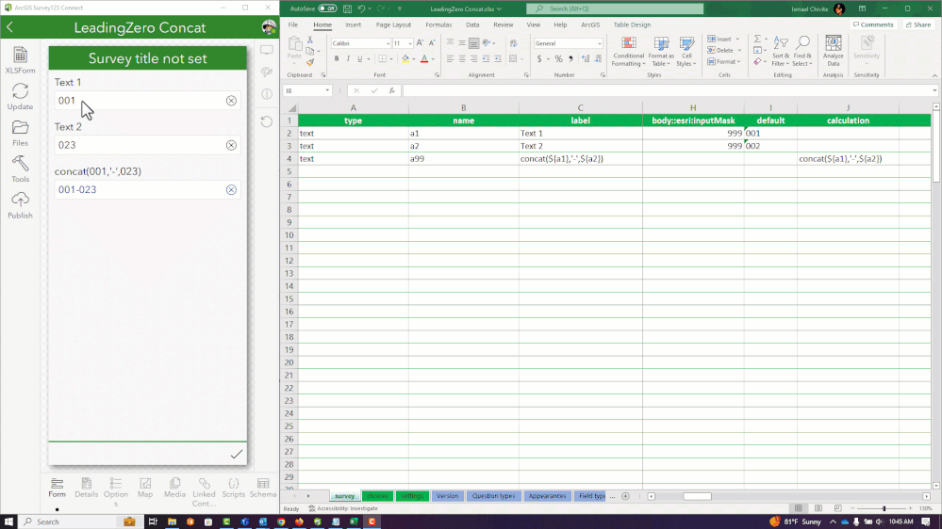942x529 pixels.
Task: Apply percent style number format
Action: coord(558,58)
